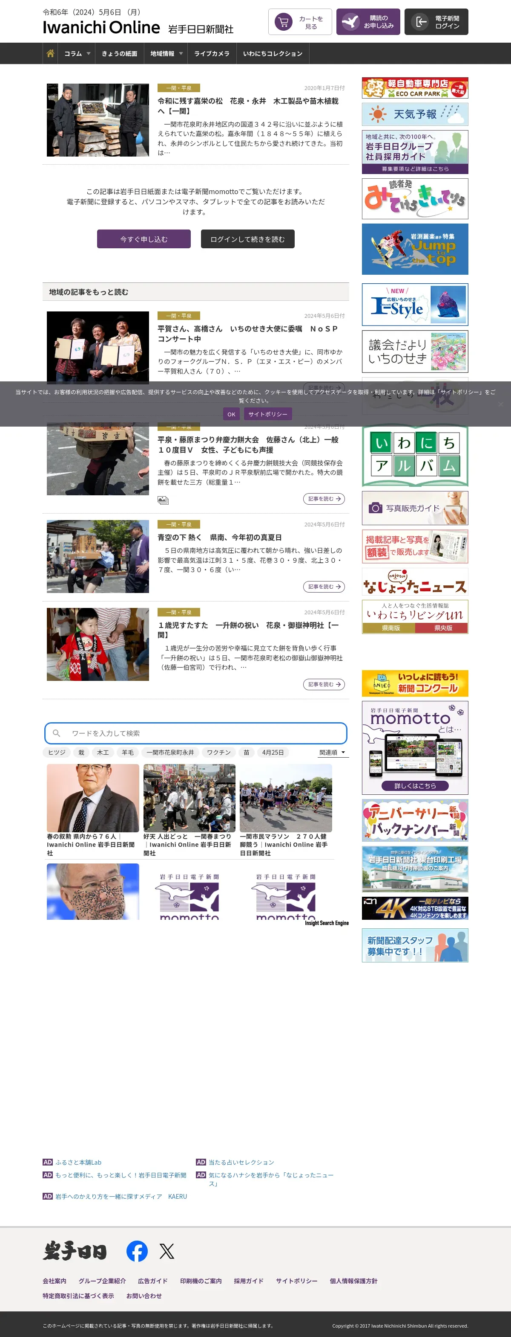Click 記事を読む for 青空の下 熱く article

pyautogui.click(x=324, y=587)
